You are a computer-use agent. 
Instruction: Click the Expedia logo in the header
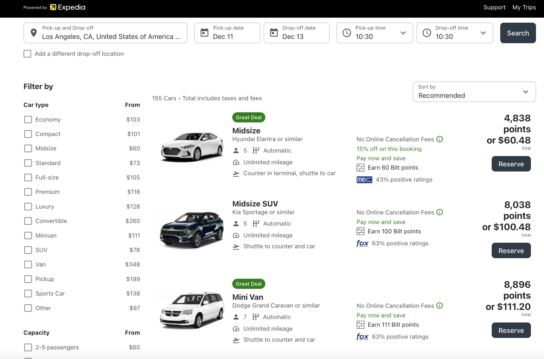pyautogui.click(x=68, y=7)
